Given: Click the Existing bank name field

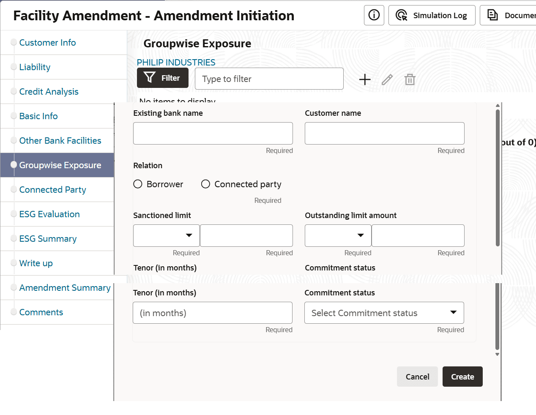Looking at the screenshot, I should pos(213,134).
